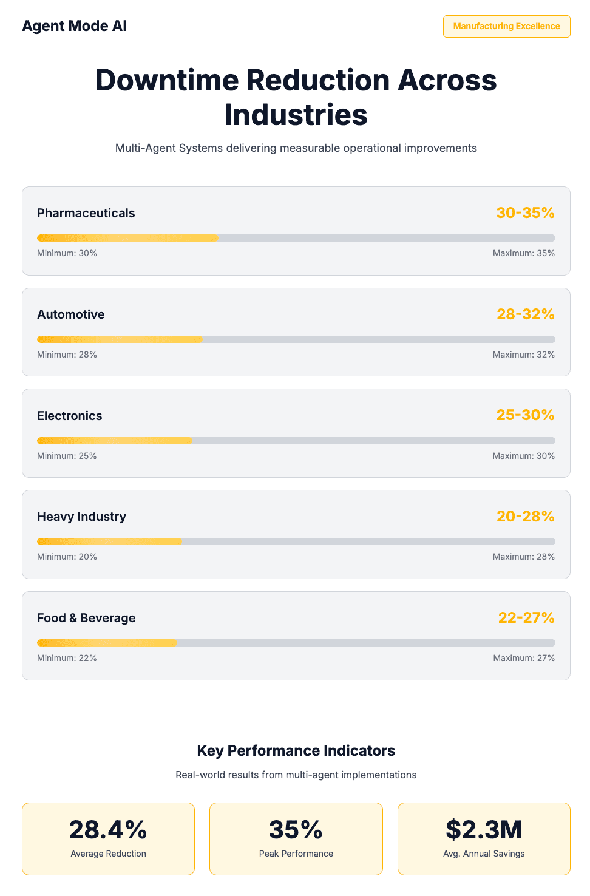Select the Pharmaceuticals industry title

pyautogui.click(x=86, y=213)
